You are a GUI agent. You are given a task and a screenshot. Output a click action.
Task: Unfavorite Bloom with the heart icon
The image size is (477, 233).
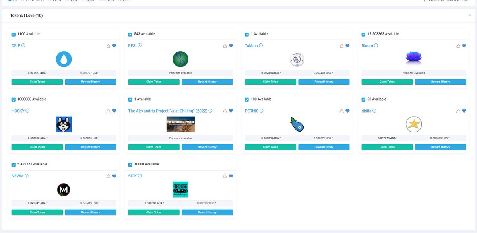coord(464,46)
